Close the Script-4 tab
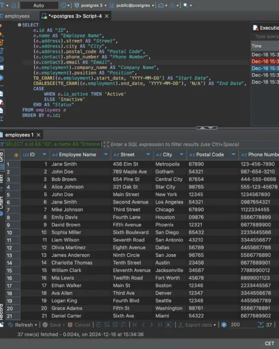Screen dimensions: 279x349 (107, 16)
